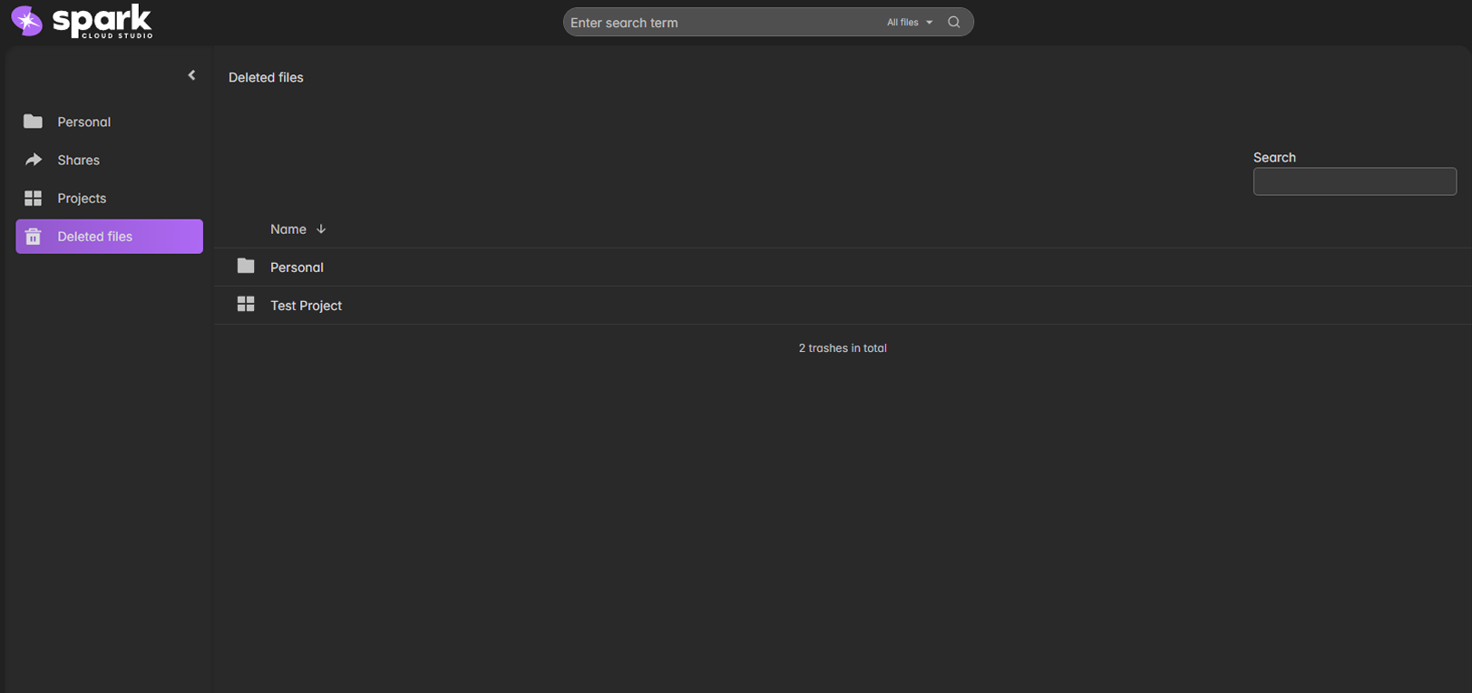Viewport: 1472px width, 693px height.
Task: Click the grid icon beside Test Project
Action: click(246, 305)
